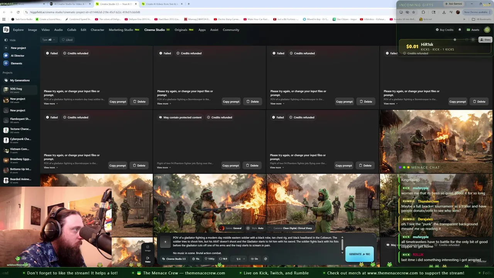Toggle the sound On setting
The width and height of the screenshot is (494, 278).
(254, 259)
